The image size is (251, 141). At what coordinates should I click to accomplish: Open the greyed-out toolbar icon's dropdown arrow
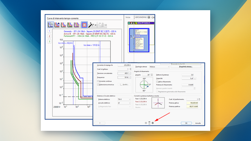click(x=106, y=25)
